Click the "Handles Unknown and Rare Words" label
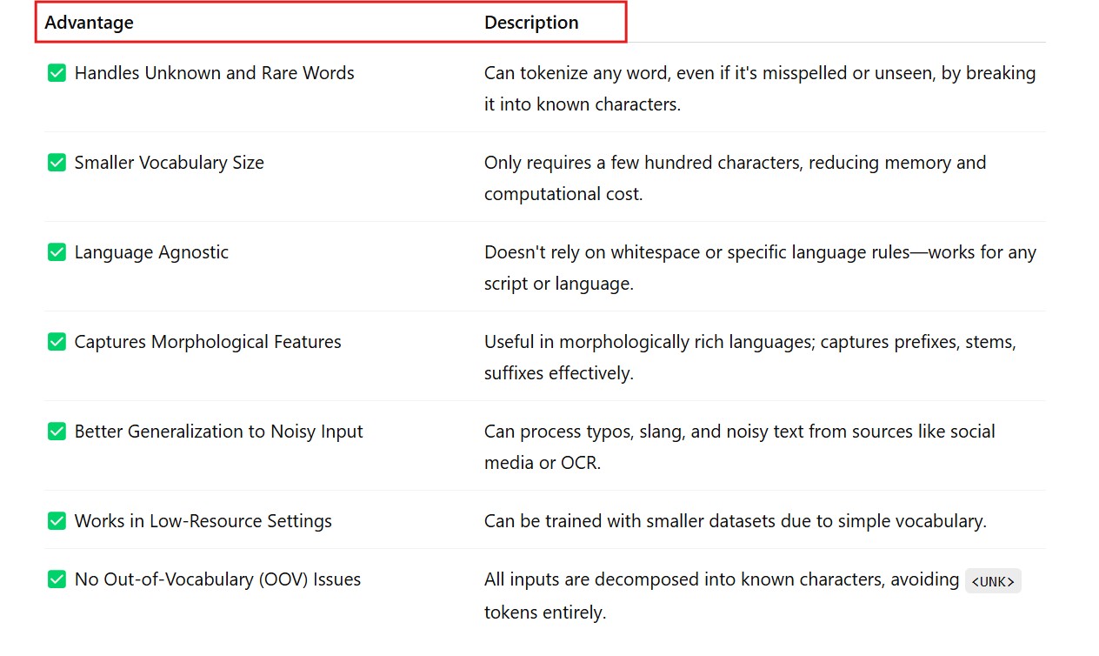The image size is (1099, 656). click(x=214, y=73)
